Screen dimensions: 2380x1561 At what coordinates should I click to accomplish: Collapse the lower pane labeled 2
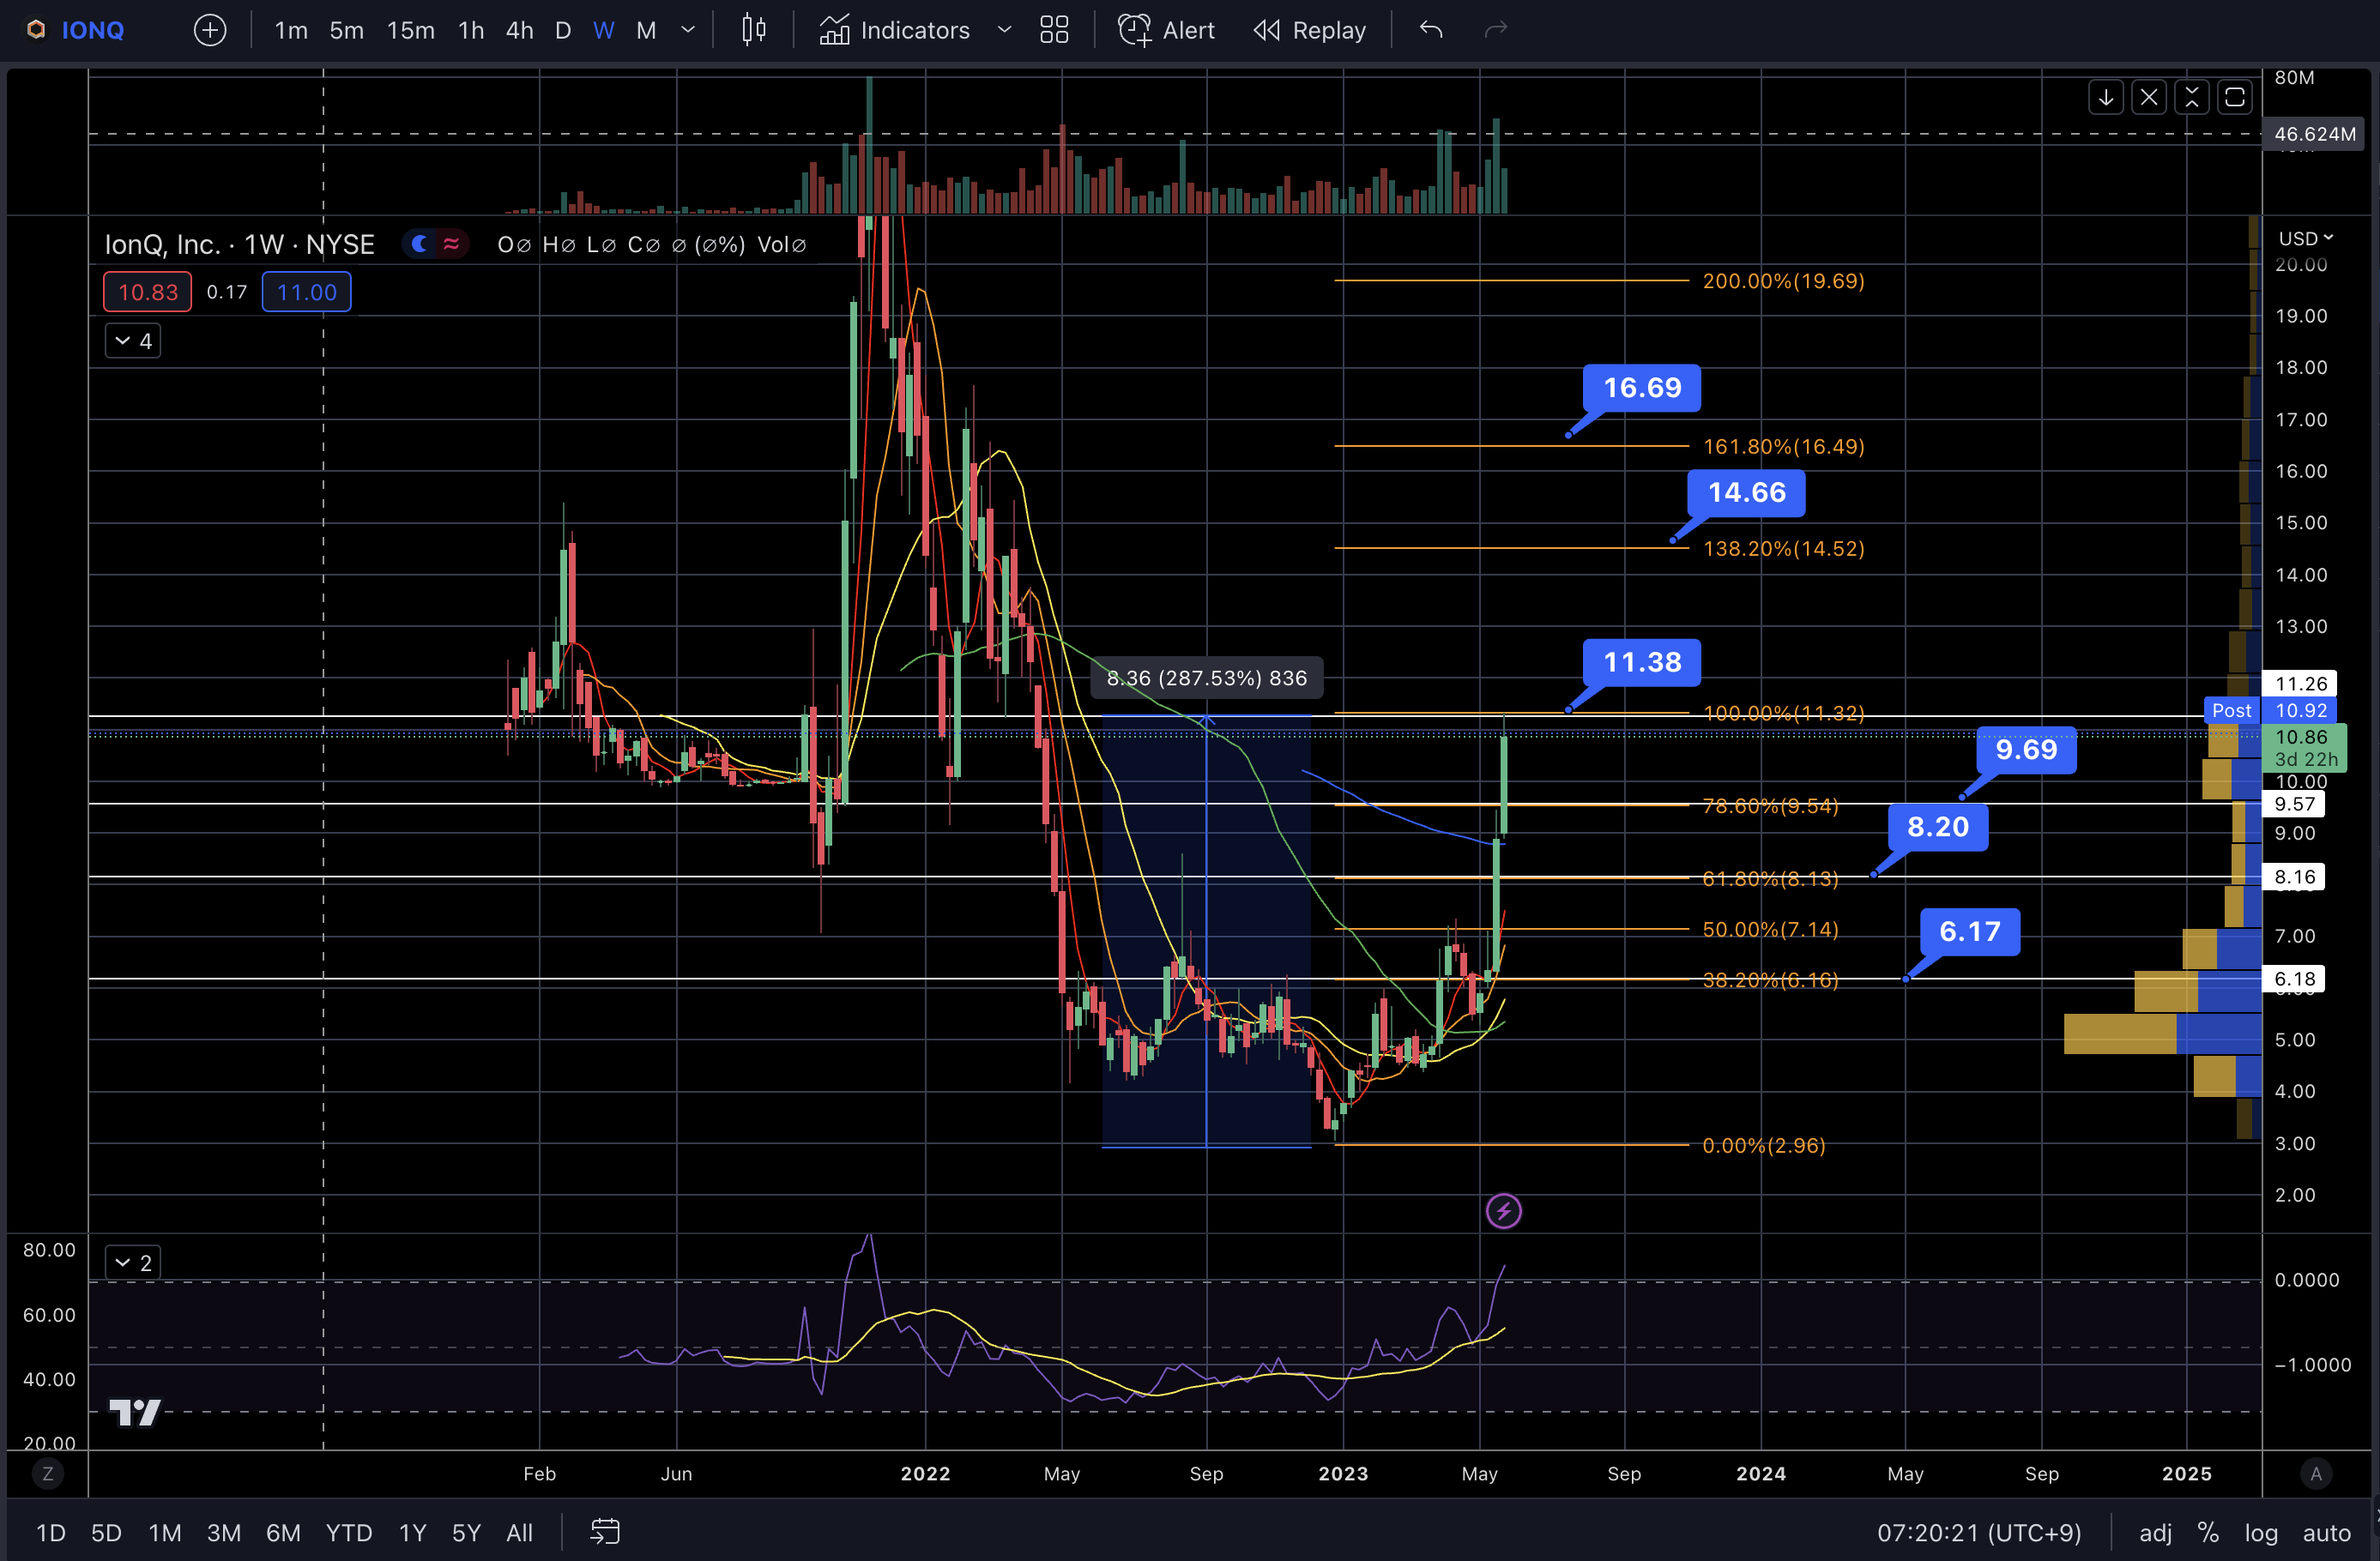click(x=132, y=1262)
